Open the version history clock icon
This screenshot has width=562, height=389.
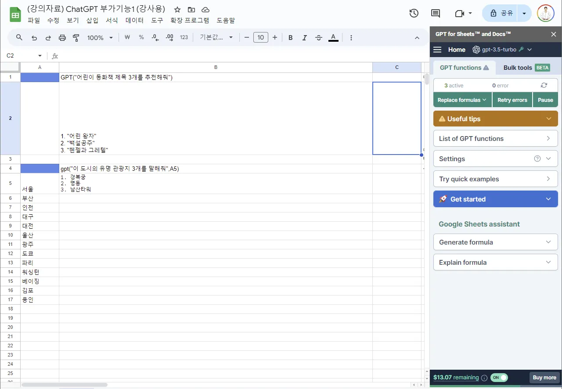414,13
